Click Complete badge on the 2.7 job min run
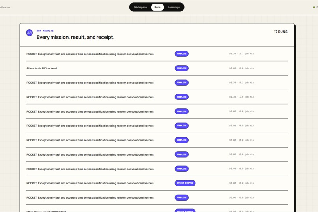The image size is (318, 212). 181,54
